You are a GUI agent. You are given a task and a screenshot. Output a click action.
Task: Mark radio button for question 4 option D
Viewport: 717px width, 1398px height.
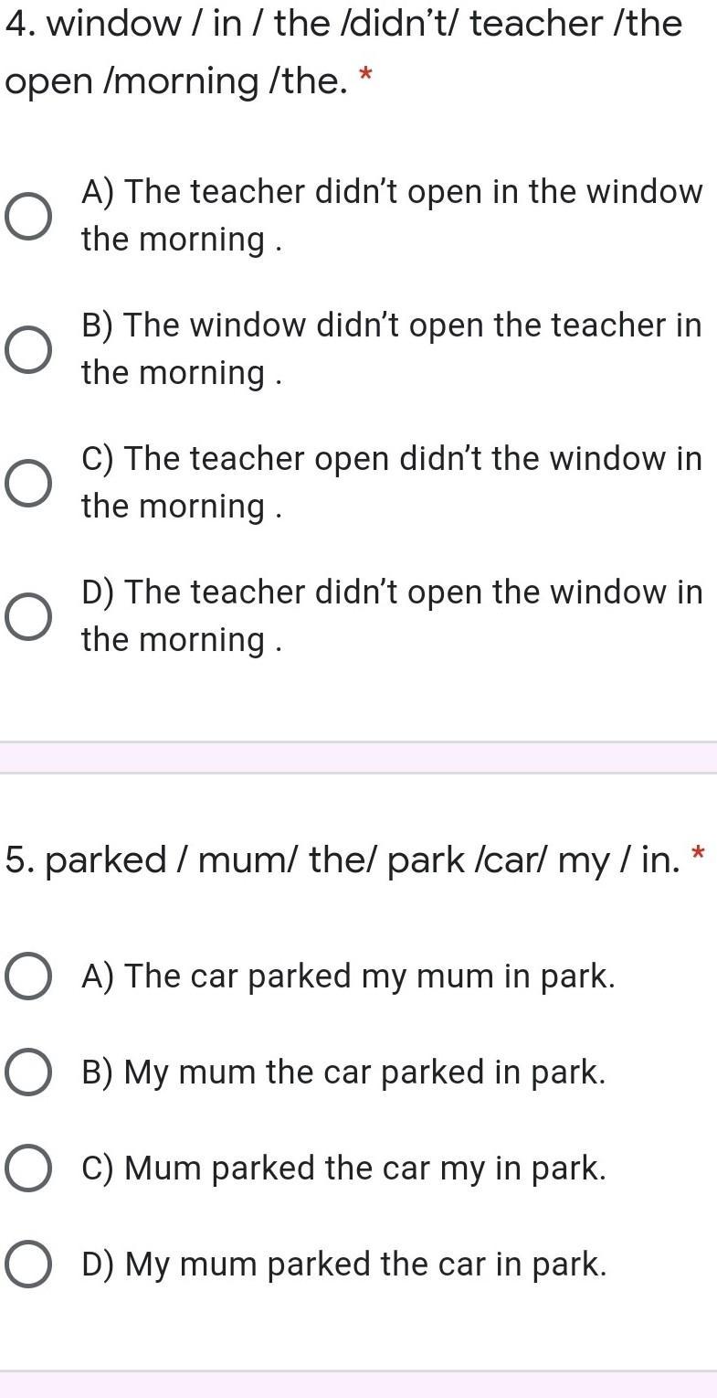[x=28, y=617]
